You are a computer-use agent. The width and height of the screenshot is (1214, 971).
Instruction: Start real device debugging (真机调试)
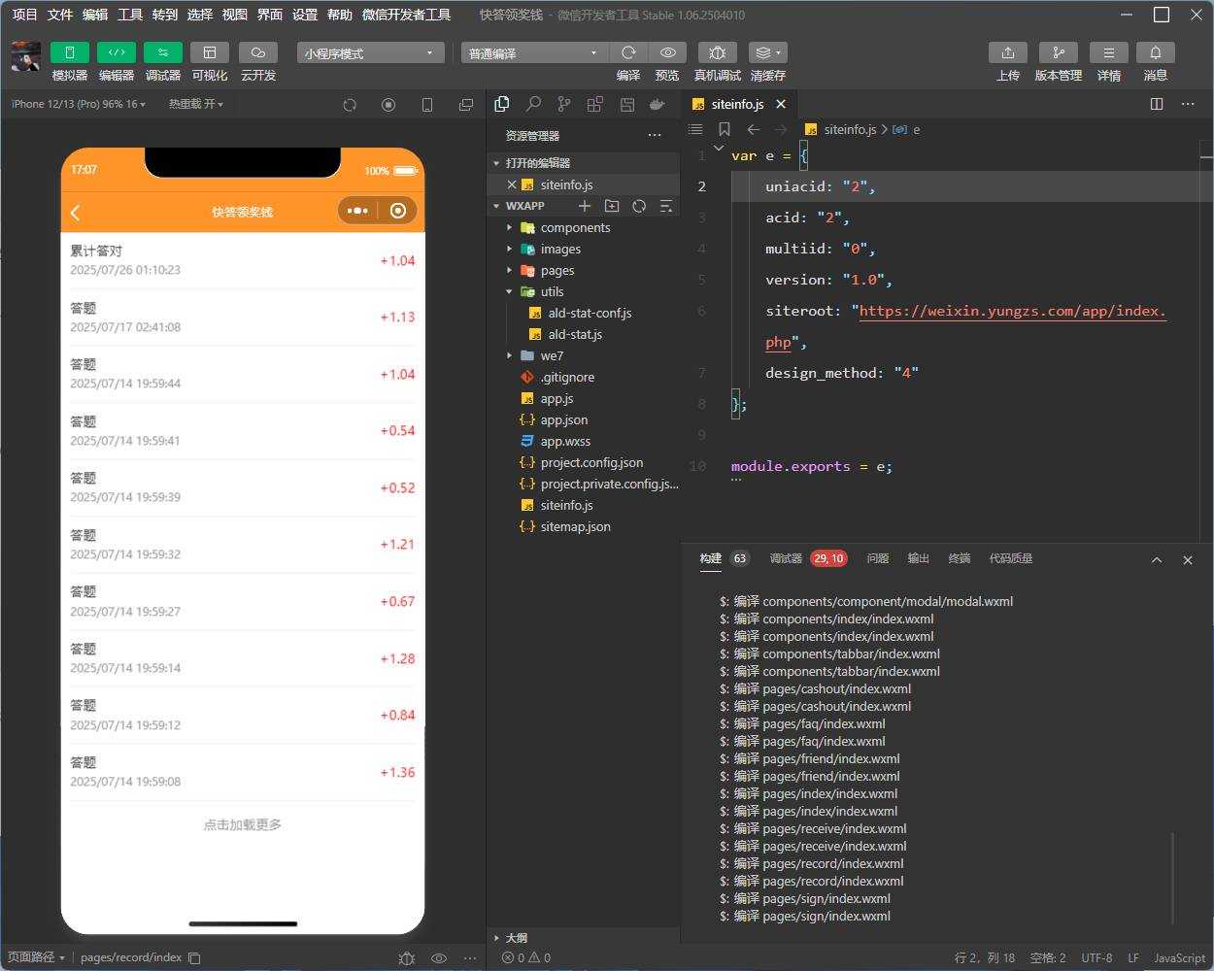(718, 52)
